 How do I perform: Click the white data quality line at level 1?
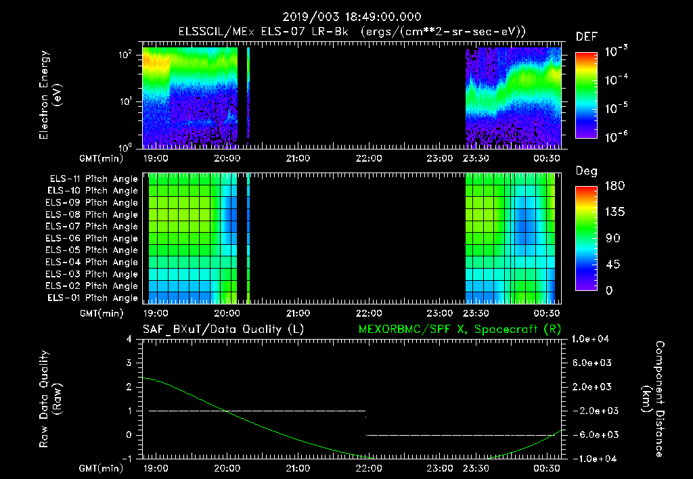pyautogui.click(x=257, y=411)
